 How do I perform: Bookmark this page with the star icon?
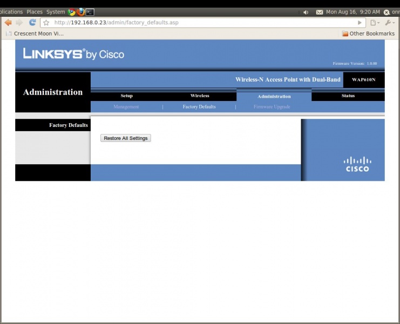(46, 23)
